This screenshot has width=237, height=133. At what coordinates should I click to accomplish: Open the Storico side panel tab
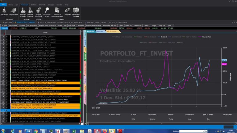[x=85, y=56]
